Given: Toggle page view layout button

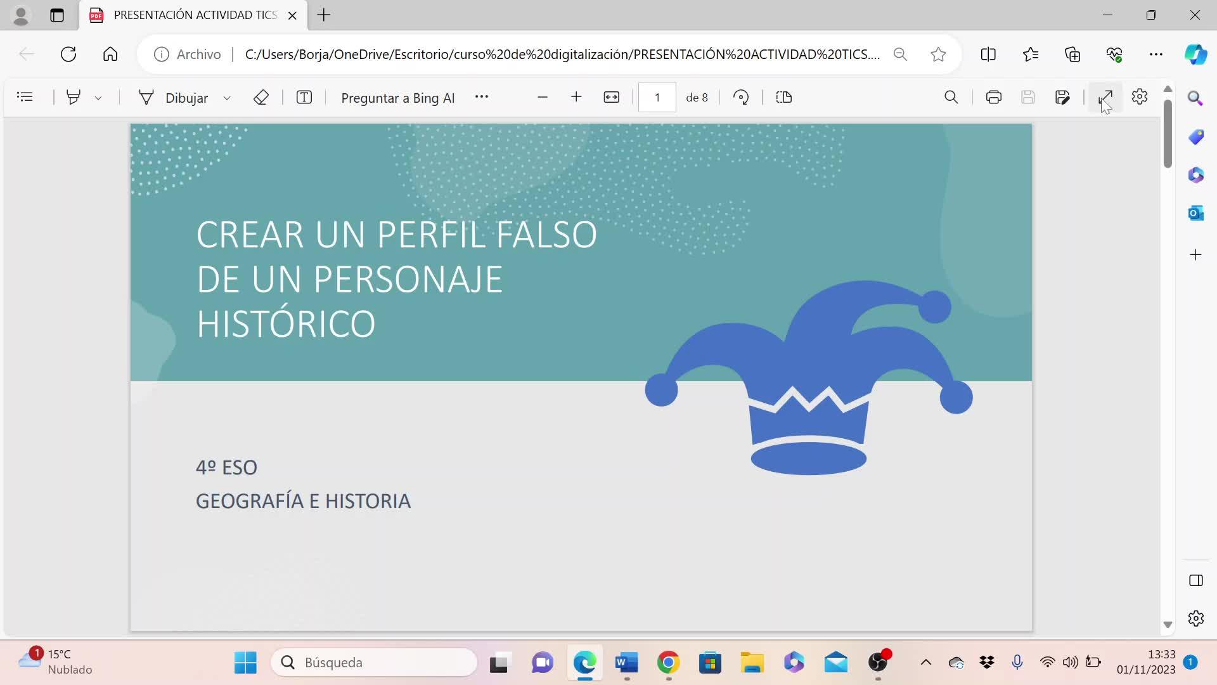Looking at the screenshot, I should click(784, 98).
